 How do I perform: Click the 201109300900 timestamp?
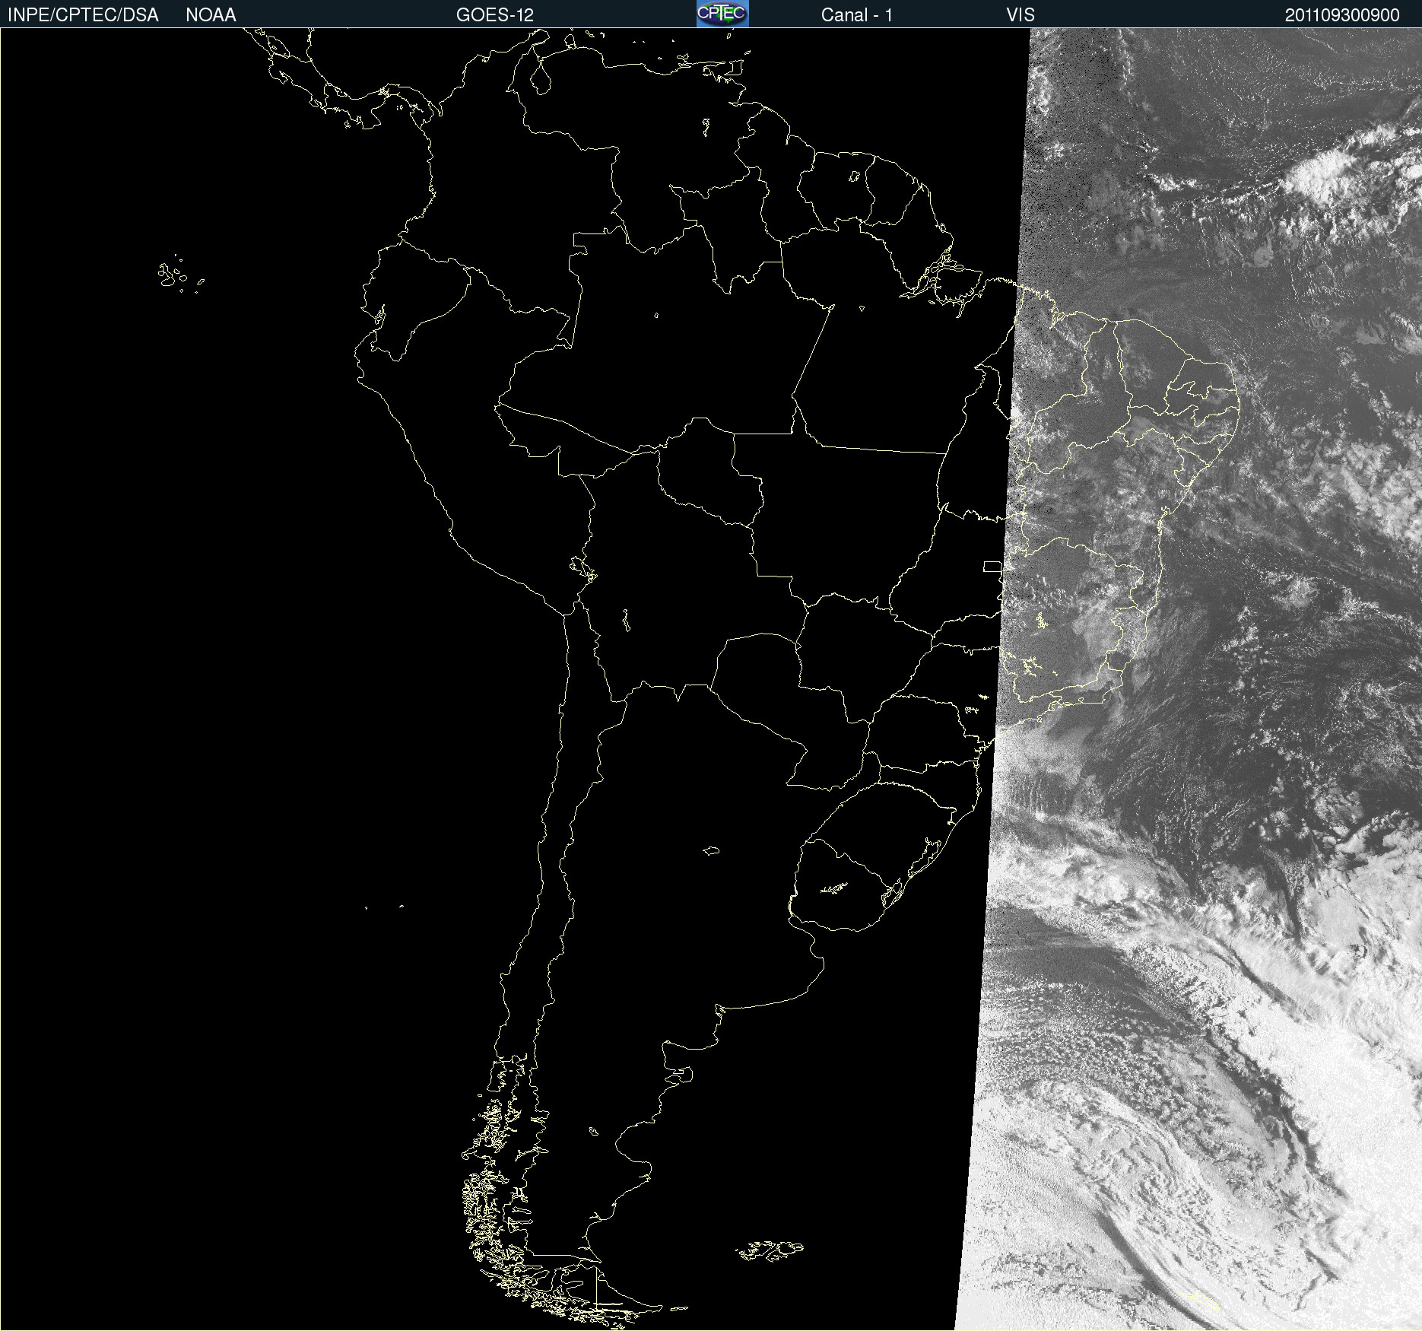pyautogui.click(x=1342, y=15)
